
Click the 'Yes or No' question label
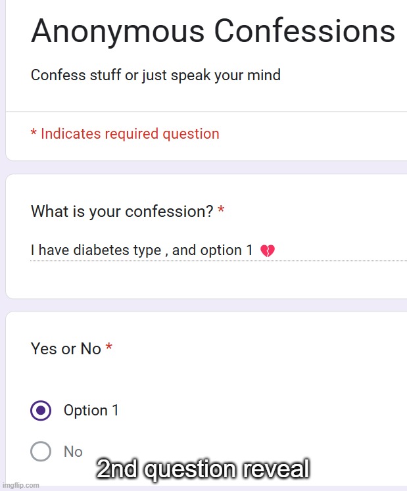[x=66, y=349]
